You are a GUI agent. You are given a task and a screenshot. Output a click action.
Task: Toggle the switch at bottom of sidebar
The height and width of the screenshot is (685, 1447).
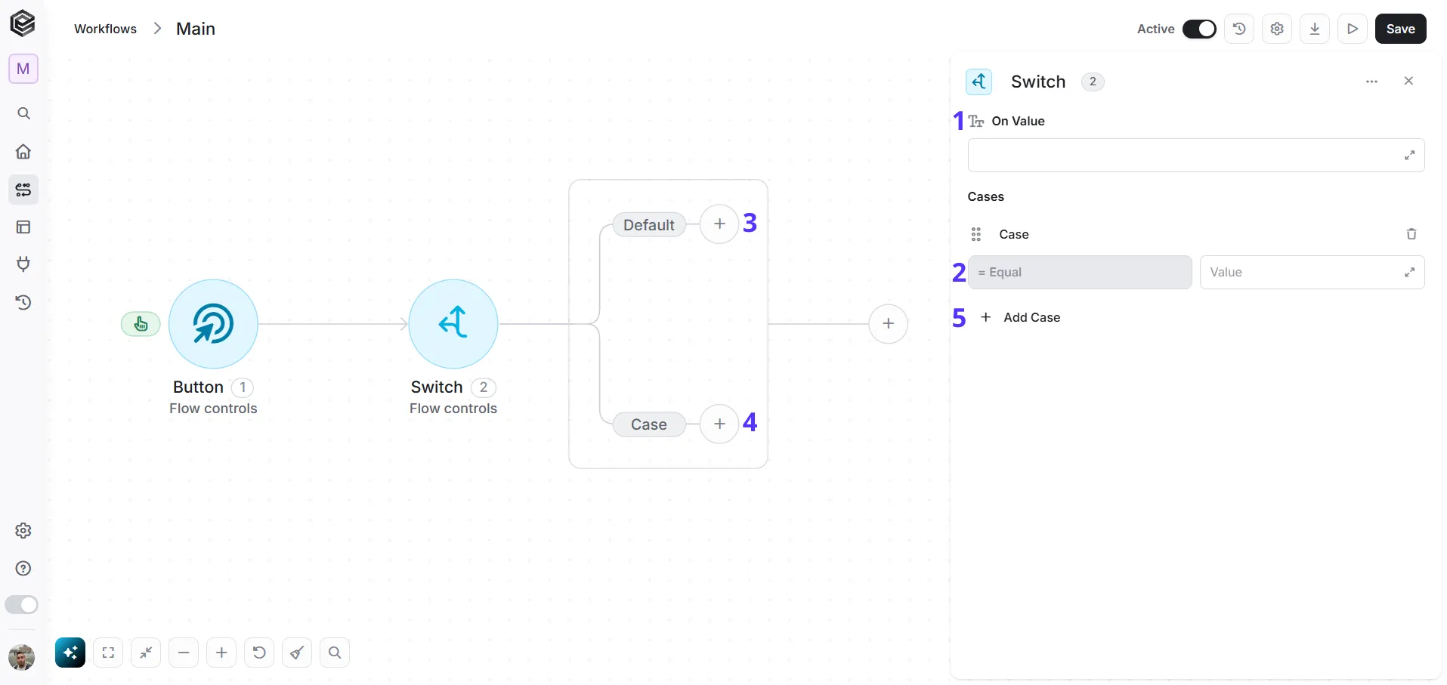point(21,605)
